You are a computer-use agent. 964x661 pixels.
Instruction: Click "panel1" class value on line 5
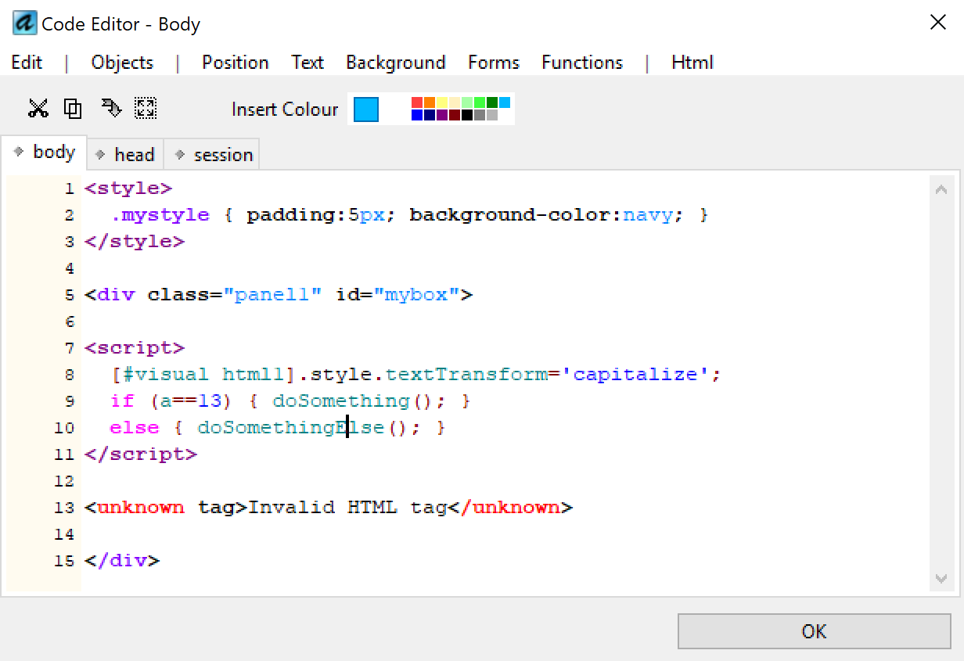(272, 295)
